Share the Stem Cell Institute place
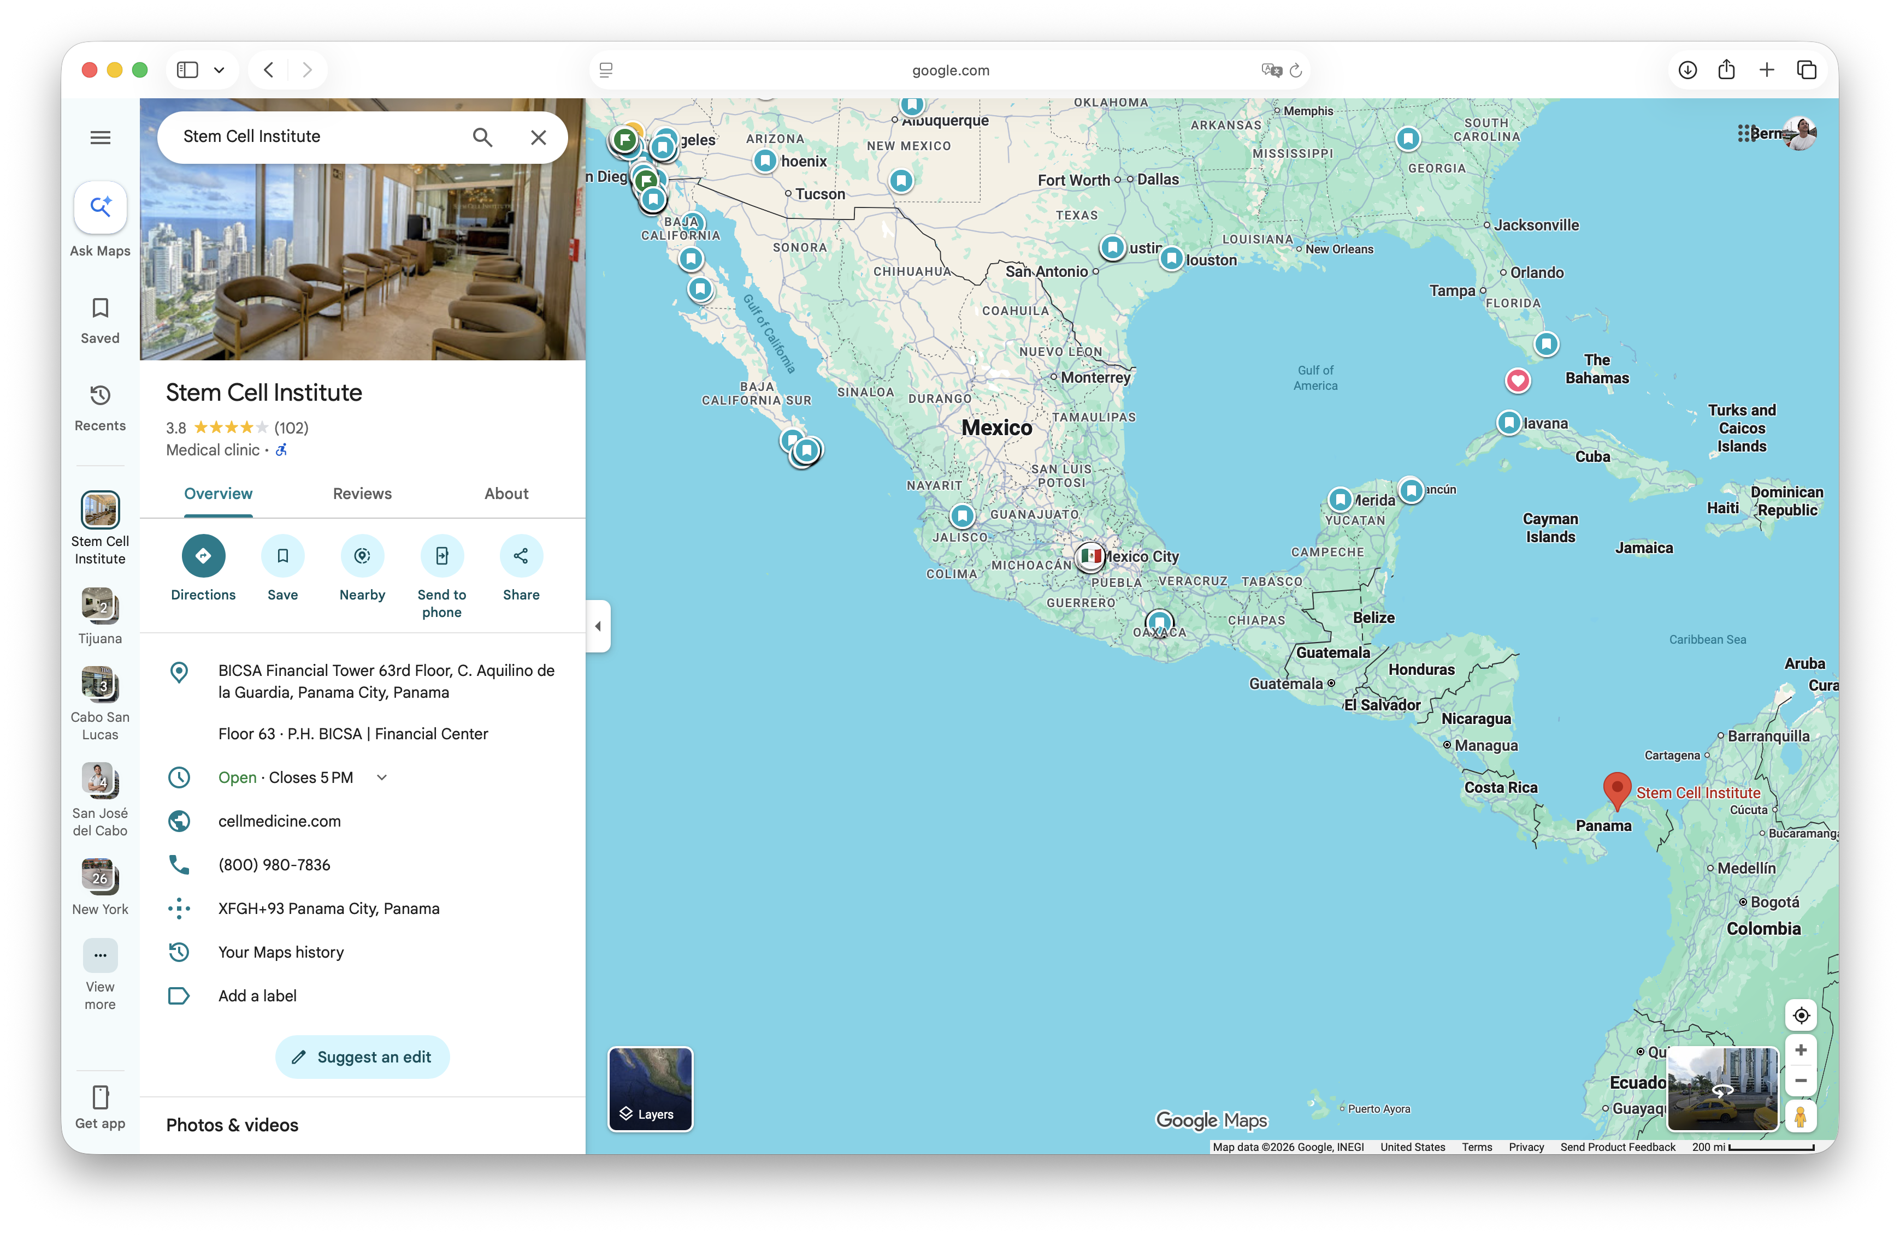Image resolution: width=1900 pixels, height=1235 pixels. click(x=521, y=568)
